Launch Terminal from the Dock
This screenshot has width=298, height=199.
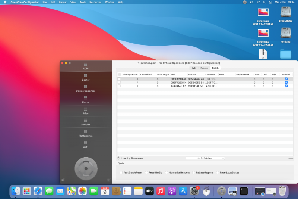[244, 191]
